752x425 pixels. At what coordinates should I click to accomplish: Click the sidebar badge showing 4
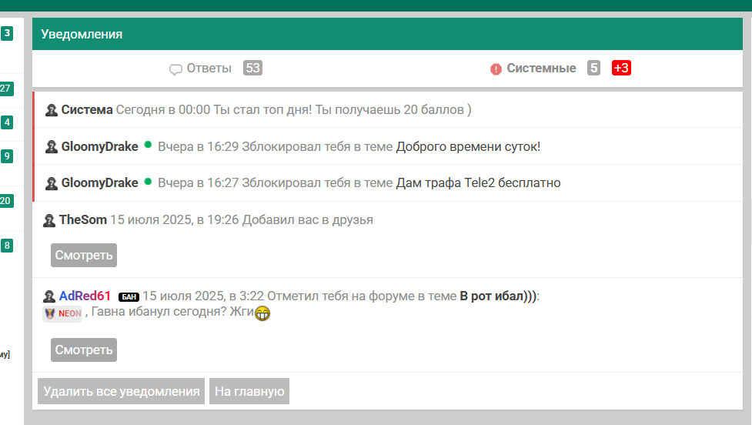click(7, 122)
